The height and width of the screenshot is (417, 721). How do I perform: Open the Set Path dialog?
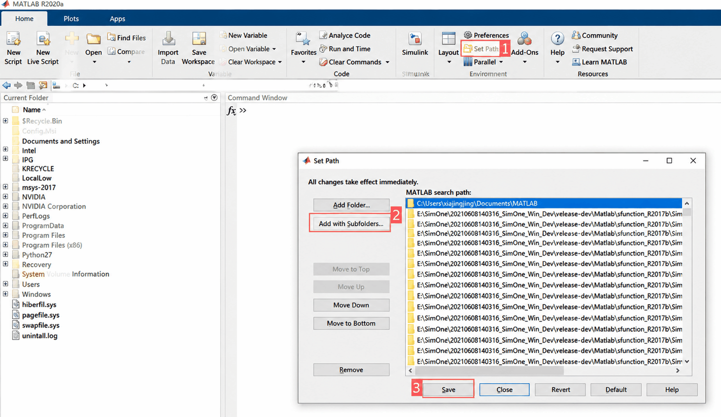[481, 49]
